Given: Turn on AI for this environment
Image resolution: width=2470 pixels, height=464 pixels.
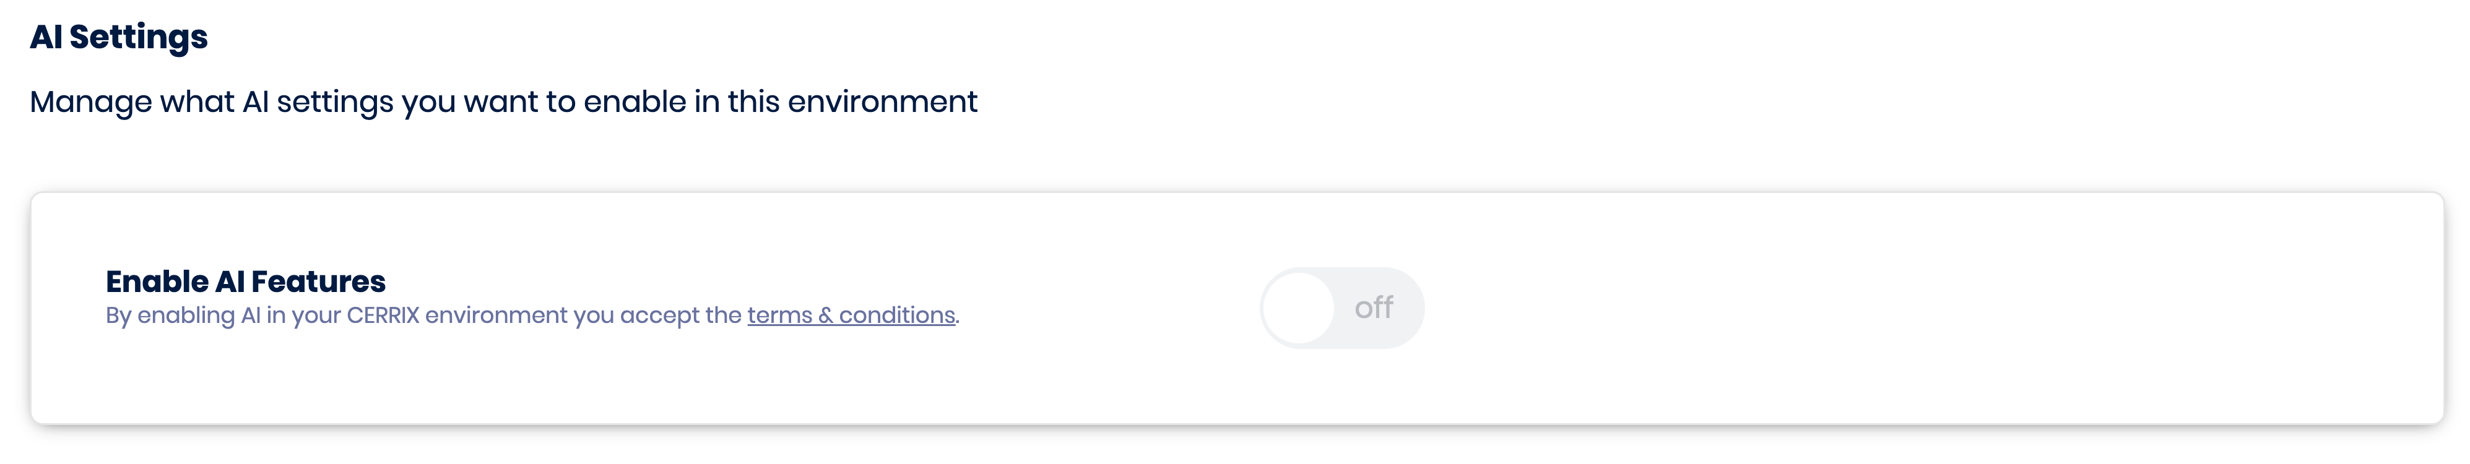Looking at the screenshot, I should [1341, 307].
